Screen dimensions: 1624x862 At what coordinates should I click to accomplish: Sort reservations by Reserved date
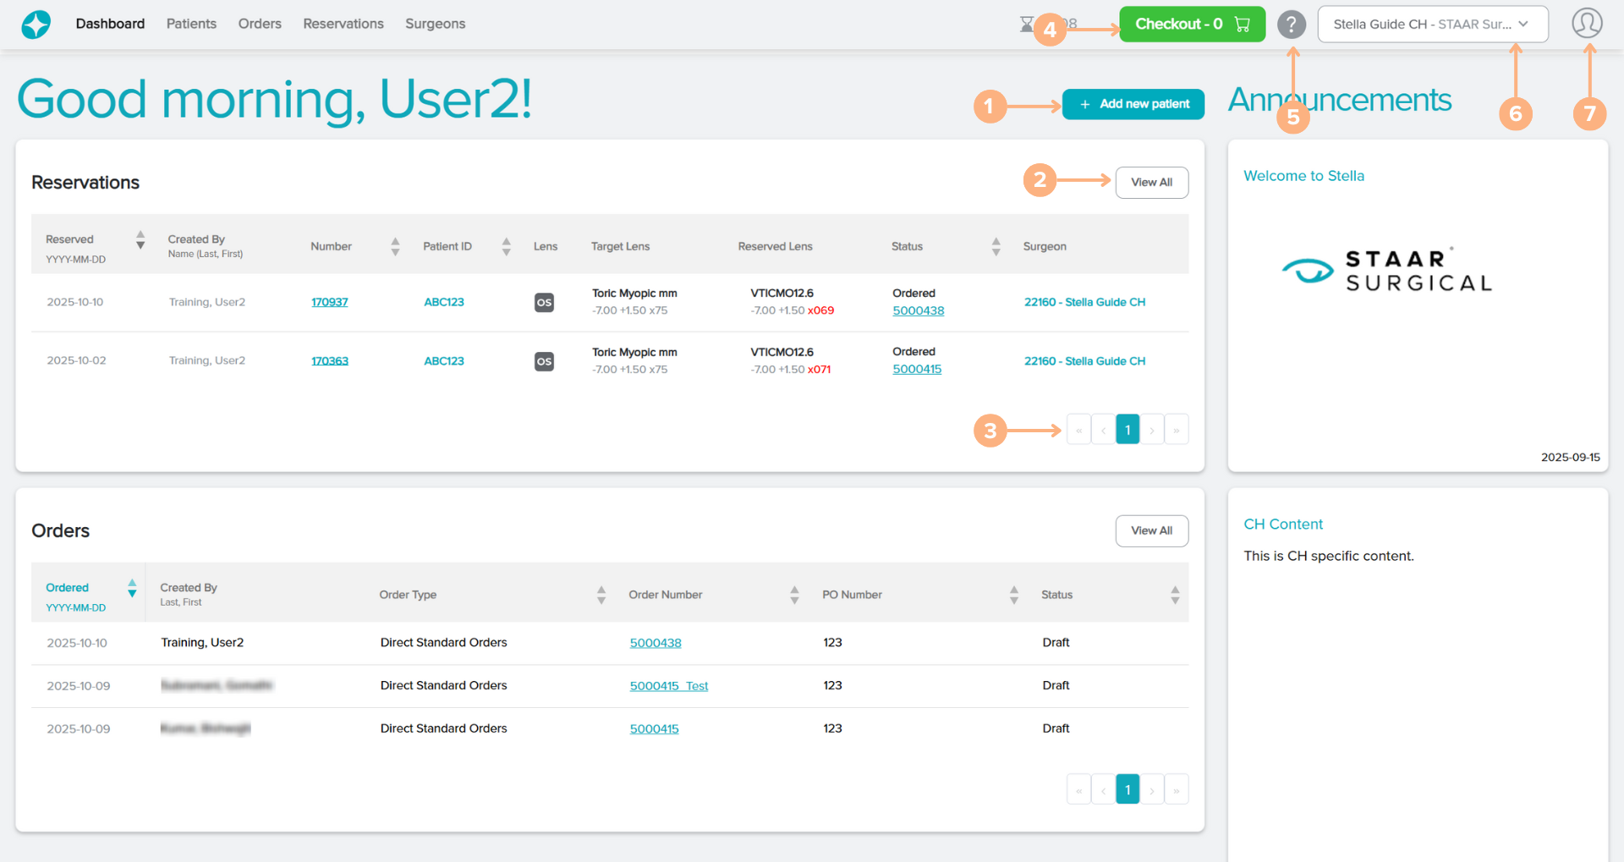tap(140, 240)
